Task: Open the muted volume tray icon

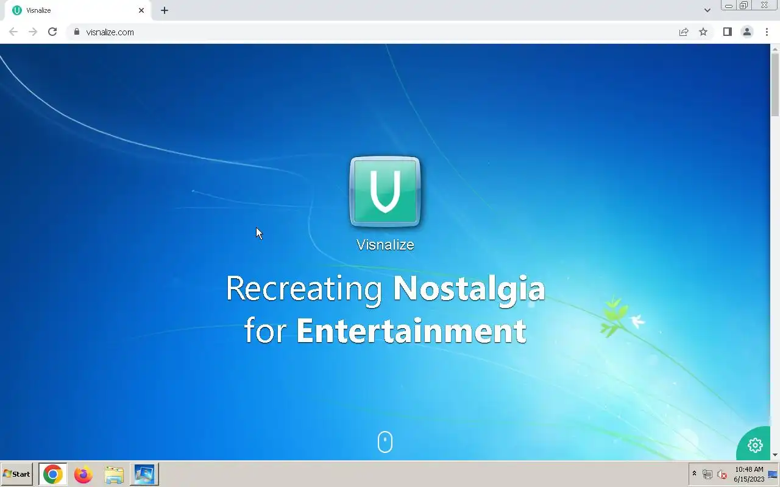Action: coord(722,474)
